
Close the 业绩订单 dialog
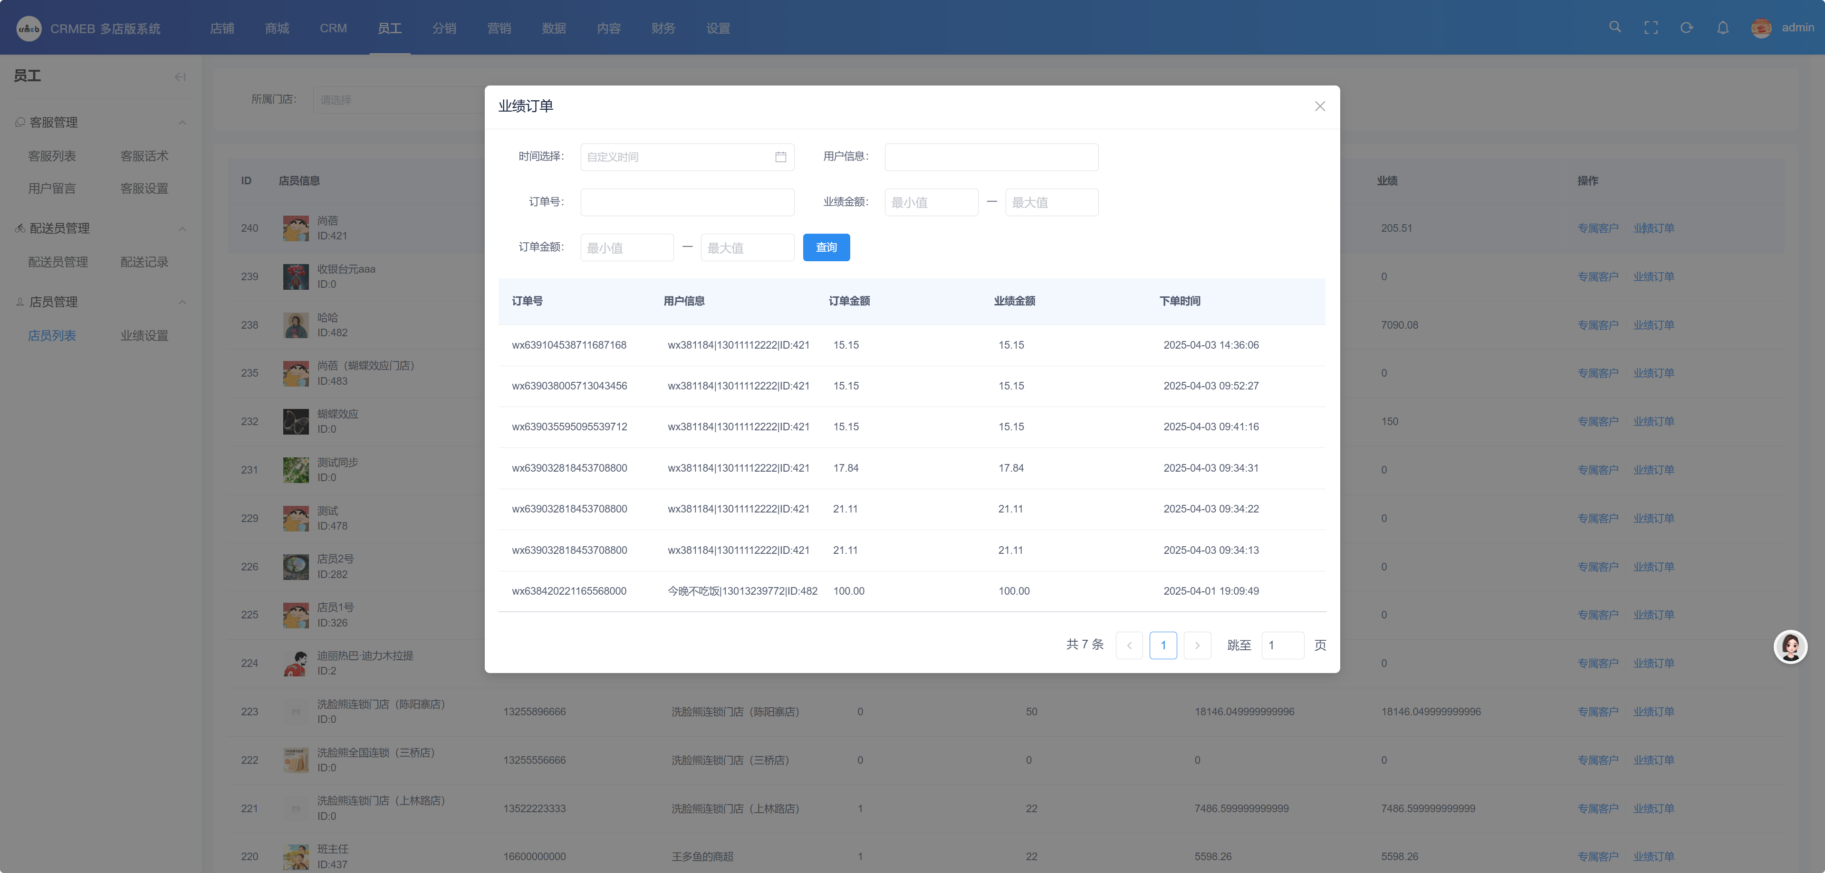coord(1319,106)
